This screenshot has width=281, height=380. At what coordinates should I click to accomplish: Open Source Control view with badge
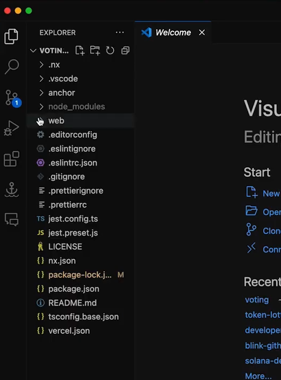[x=13, y=98]
